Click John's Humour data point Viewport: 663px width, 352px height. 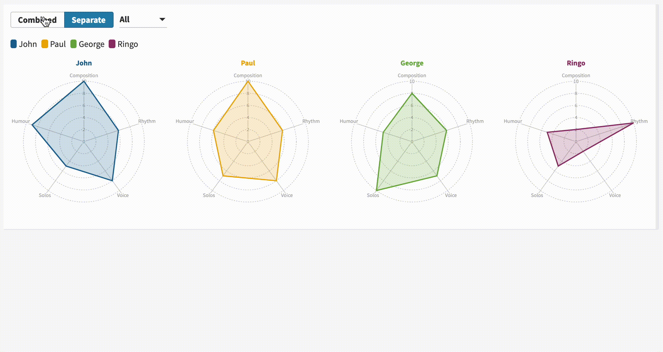click(x=32, y=125)
